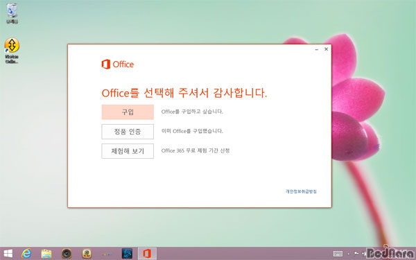Close the Office activation dialog
Image resolution: width=416 pixels, height=260 pixels.
pyautogui.click(x=327, y=49)
